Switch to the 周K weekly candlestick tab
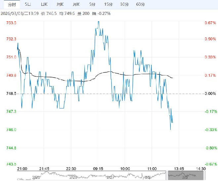The height and width of the screenshot is (181, 218). (x=60, y=4)
